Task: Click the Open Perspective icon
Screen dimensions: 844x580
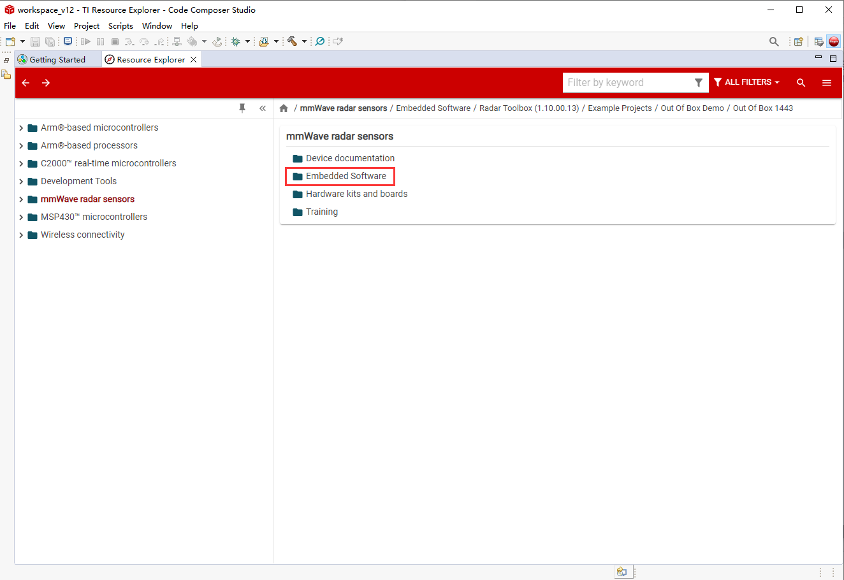Action: tap(798, 41)
